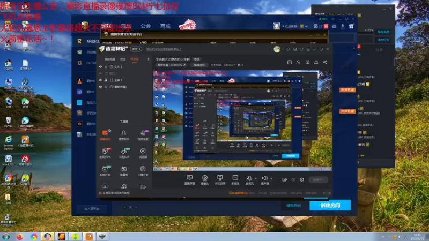This screenshot has height=241, width=429.
Task: Click the box-shaped icon beside the bell
Action: point(307,62)
